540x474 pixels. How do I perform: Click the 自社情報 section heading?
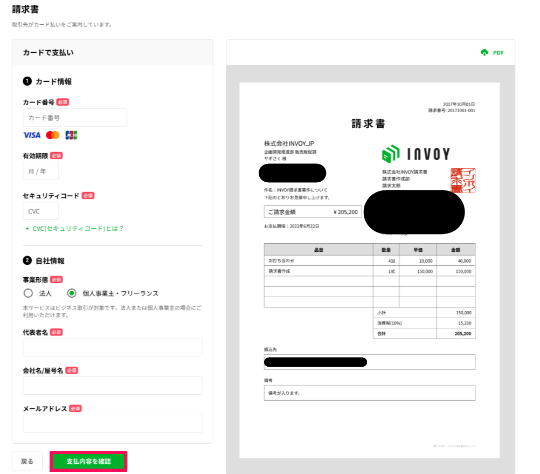(x=50, y=261)
